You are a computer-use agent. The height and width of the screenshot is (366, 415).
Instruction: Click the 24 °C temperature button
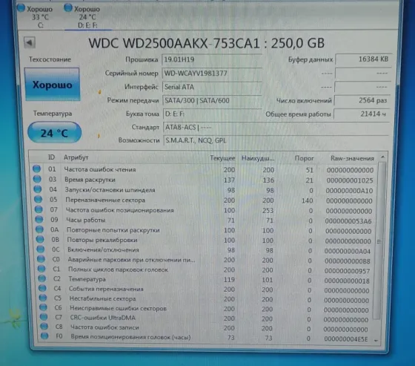(x=54, y=133)
